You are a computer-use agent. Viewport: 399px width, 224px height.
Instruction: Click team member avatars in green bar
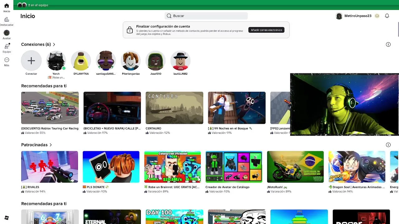[22, 5]
